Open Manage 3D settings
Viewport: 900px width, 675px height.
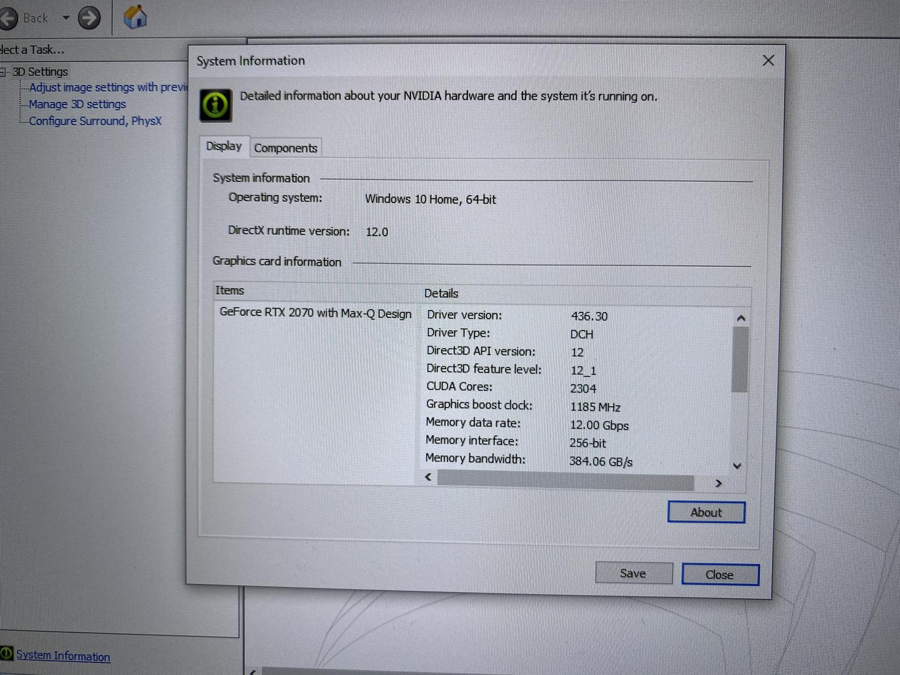77,104
